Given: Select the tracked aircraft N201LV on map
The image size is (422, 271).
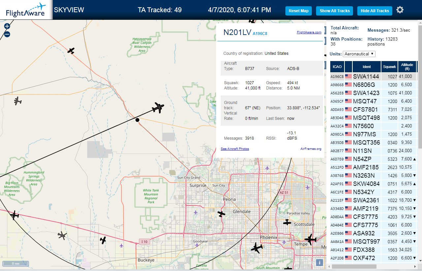Looking at the screenshot, I should [158, 108].
